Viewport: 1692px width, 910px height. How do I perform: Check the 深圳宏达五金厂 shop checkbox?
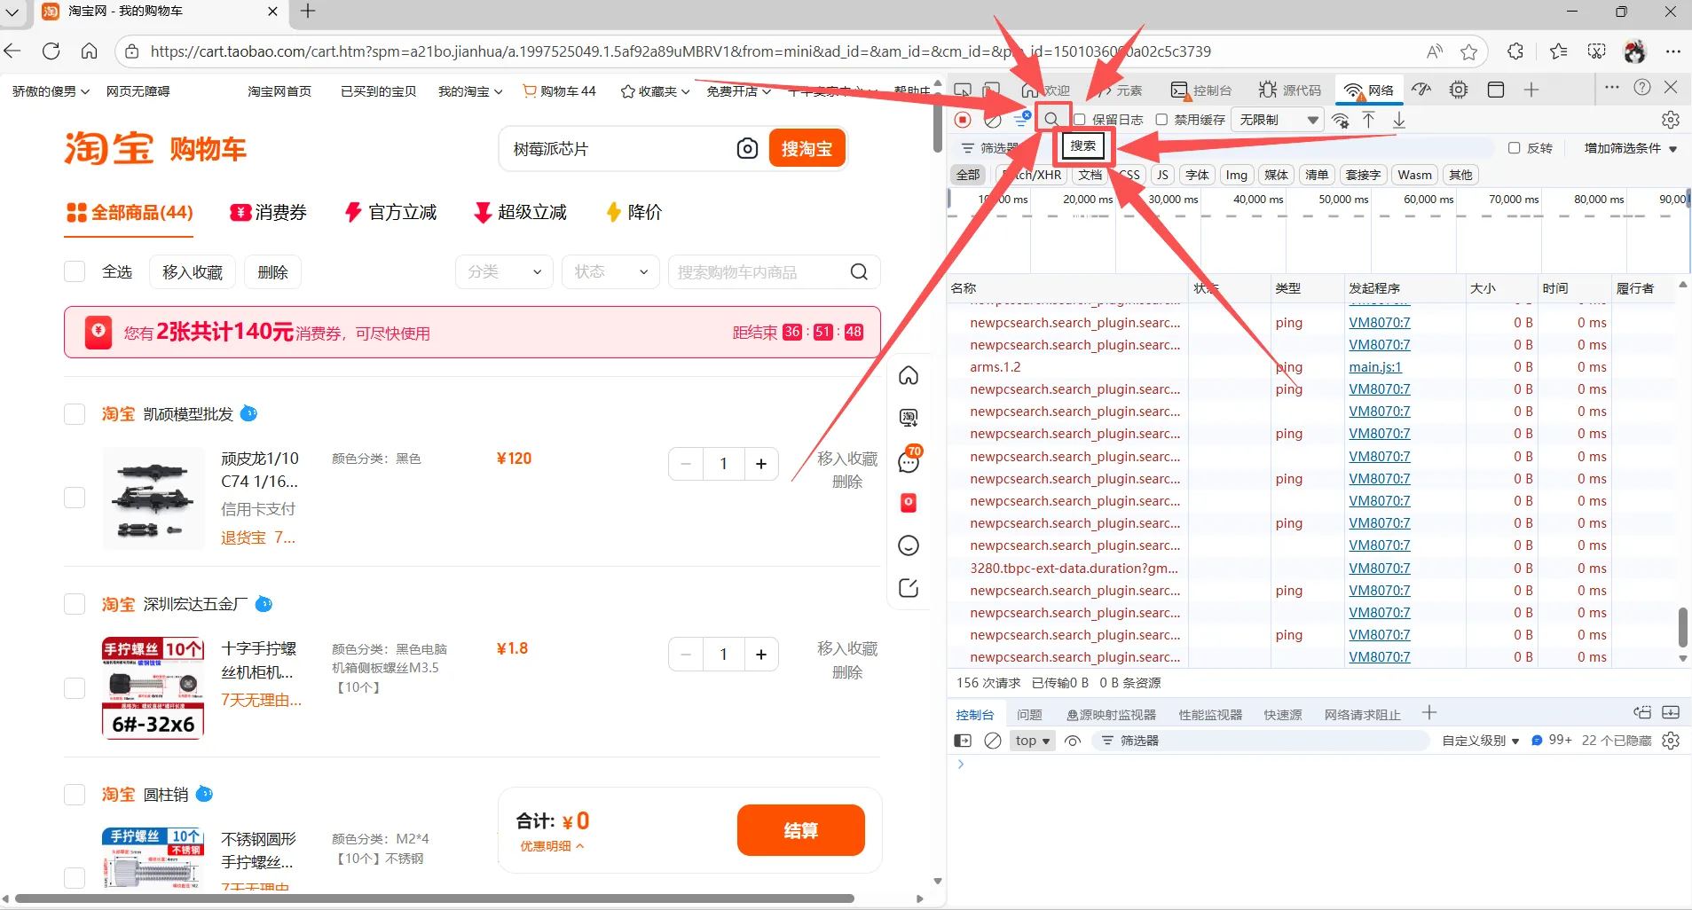coord(75,604)
